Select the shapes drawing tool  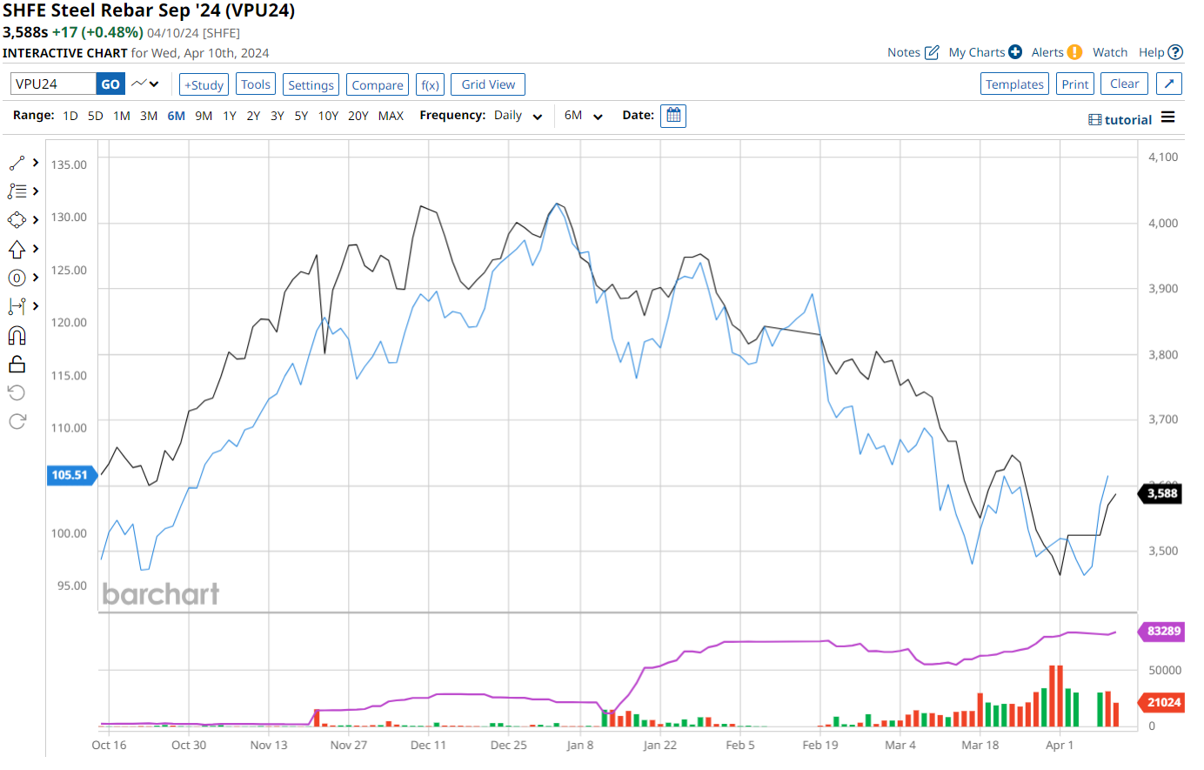(x=17, y=220)
